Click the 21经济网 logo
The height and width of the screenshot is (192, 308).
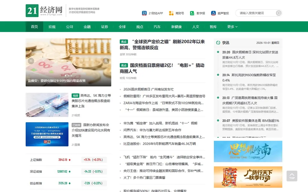[x=44, y=11]
